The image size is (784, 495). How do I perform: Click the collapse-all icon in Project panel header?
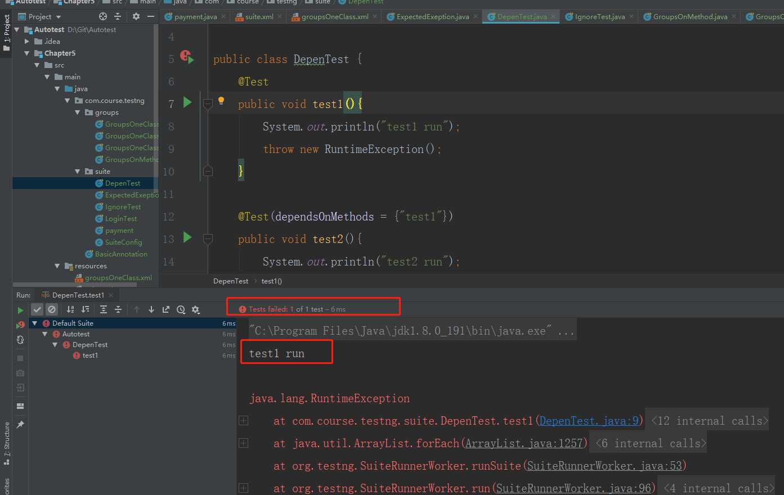(x=118, y=17)
